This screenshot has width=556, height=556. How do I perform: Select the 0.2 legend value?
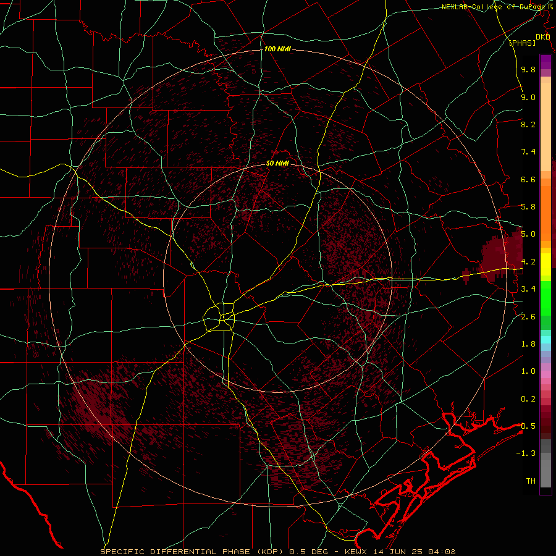coord(528,399)
